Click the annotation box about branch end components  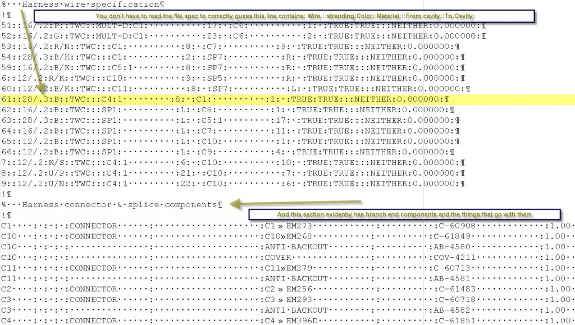click(x=404, y=214)
